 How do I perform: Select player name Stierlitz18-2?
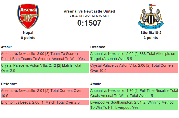[151, 33]
